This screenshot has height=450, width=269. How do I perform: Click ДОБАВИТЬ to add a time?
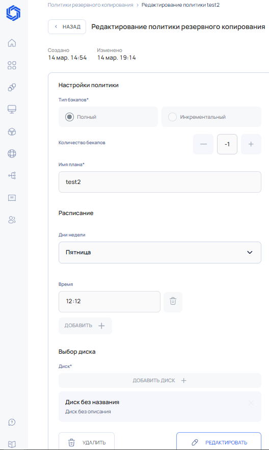85,326
